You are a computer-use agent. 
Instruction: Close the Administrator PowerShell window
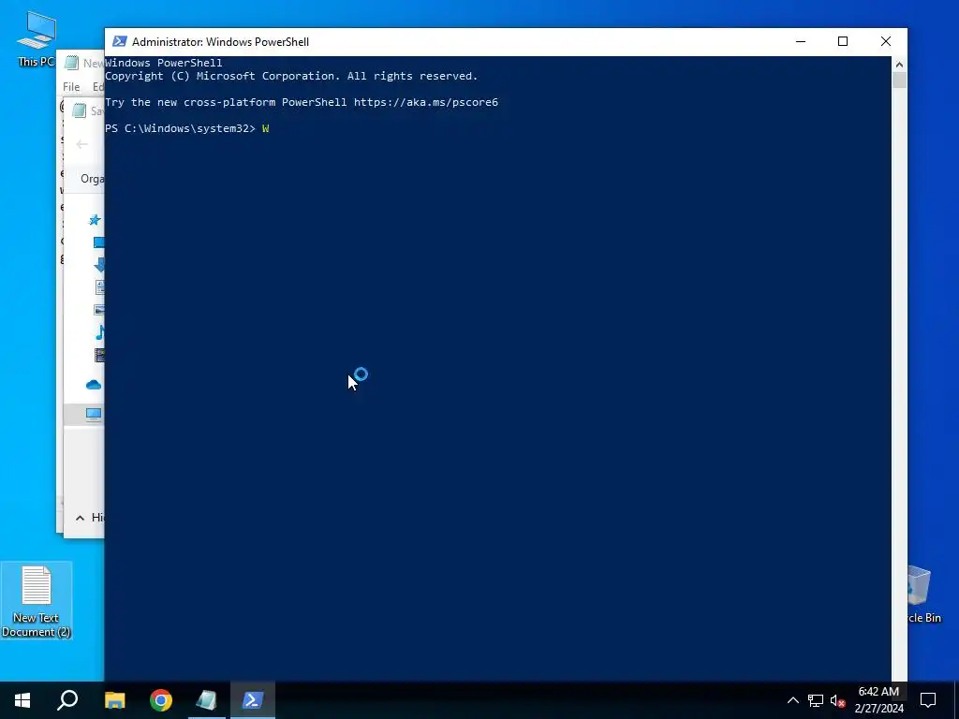pos(886,41)
